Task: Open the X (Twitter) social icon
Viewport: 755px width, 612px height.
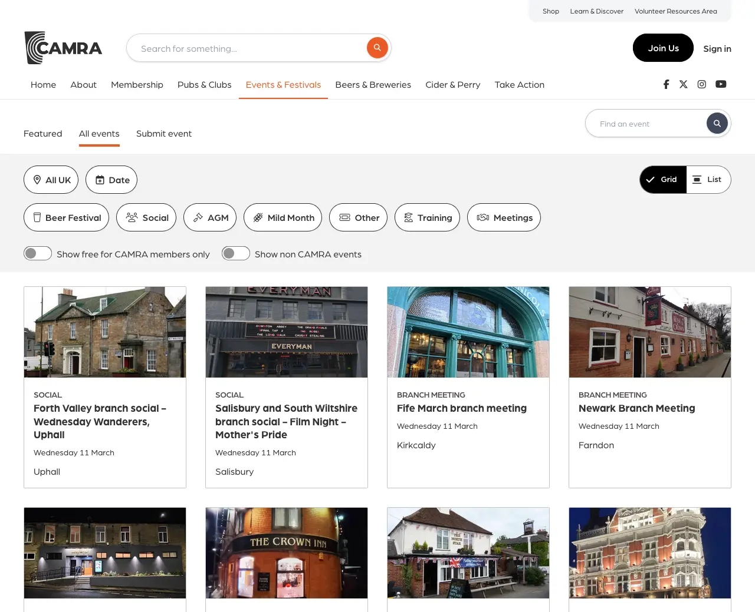Action: [683, 84]
